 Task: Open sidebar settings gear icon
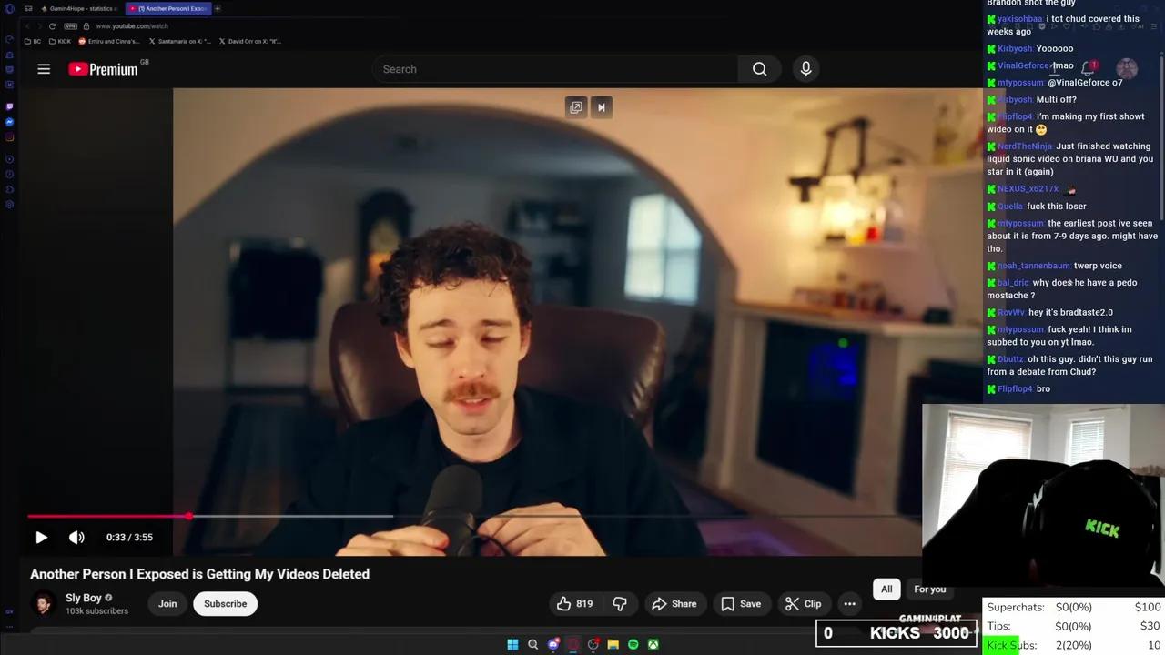pyautogui.click(x=9, y=205)
